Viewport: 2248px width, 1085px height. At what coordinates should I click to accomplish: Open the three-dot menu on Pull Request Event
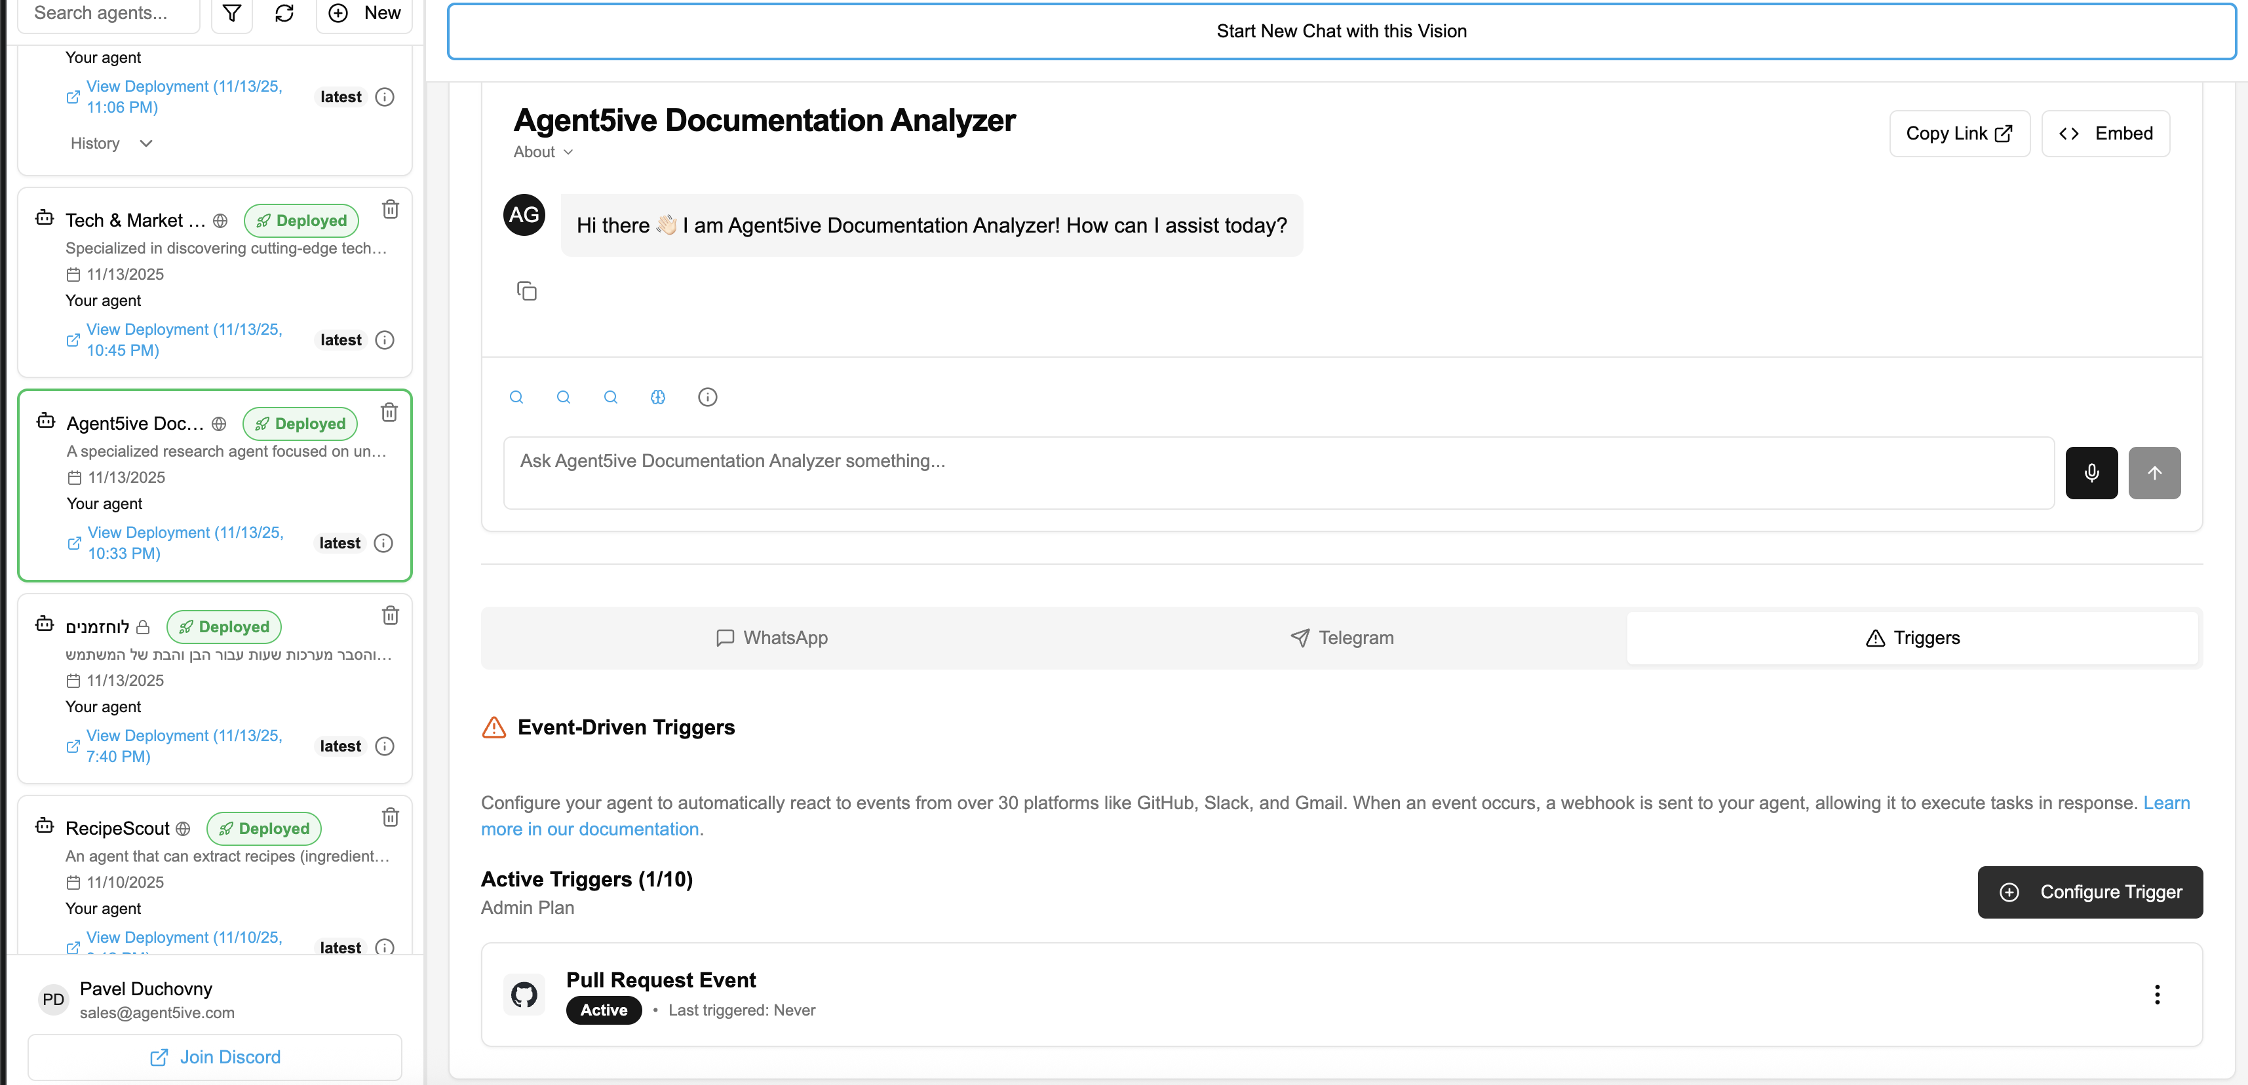coord(2158,995)
